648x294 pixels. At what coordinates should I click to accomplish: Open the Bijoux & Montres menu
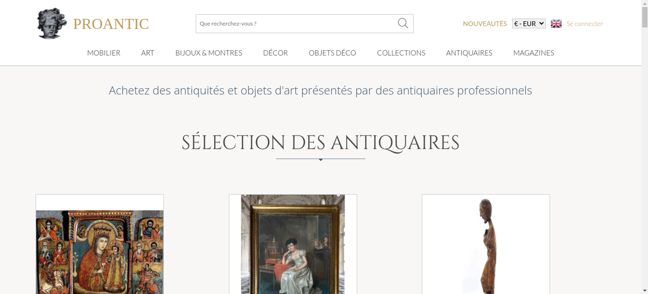pyautogui.click(x=209, y=53)
